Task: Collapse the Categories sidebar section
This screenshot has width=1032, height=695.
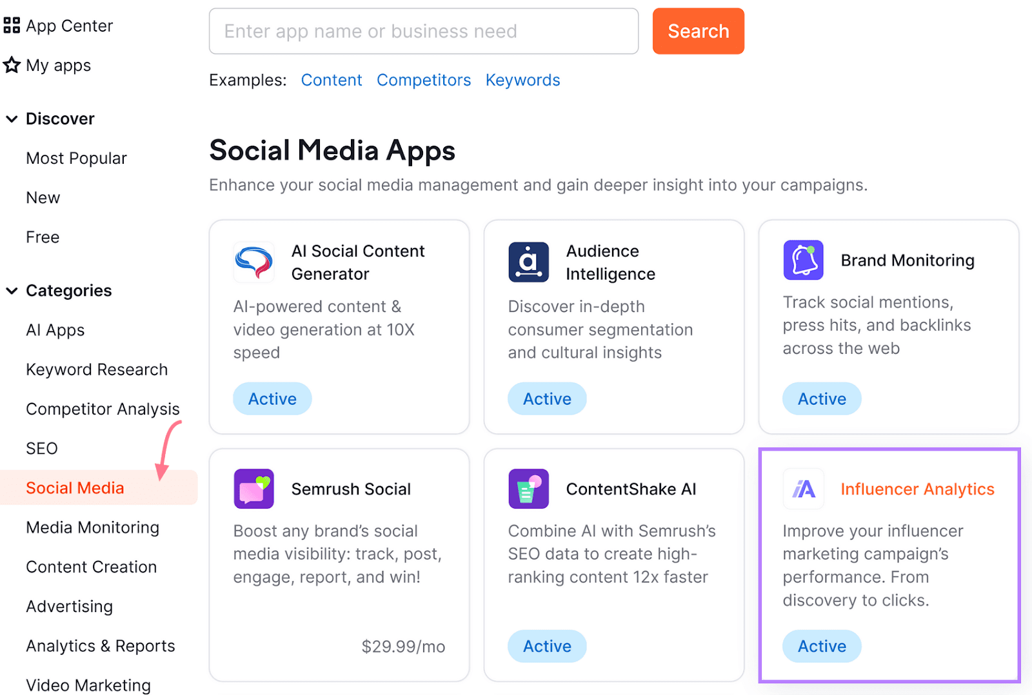Action: [12, 290]
